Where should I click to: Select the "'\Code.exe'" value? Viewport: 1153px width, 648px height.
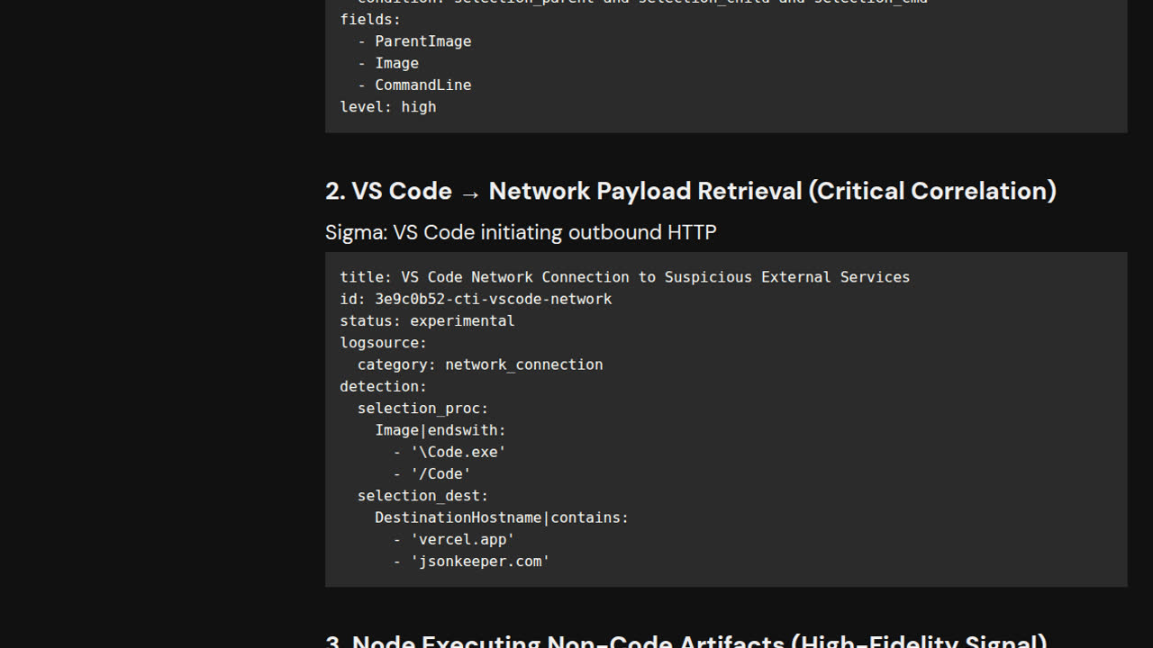pos(458,452)
